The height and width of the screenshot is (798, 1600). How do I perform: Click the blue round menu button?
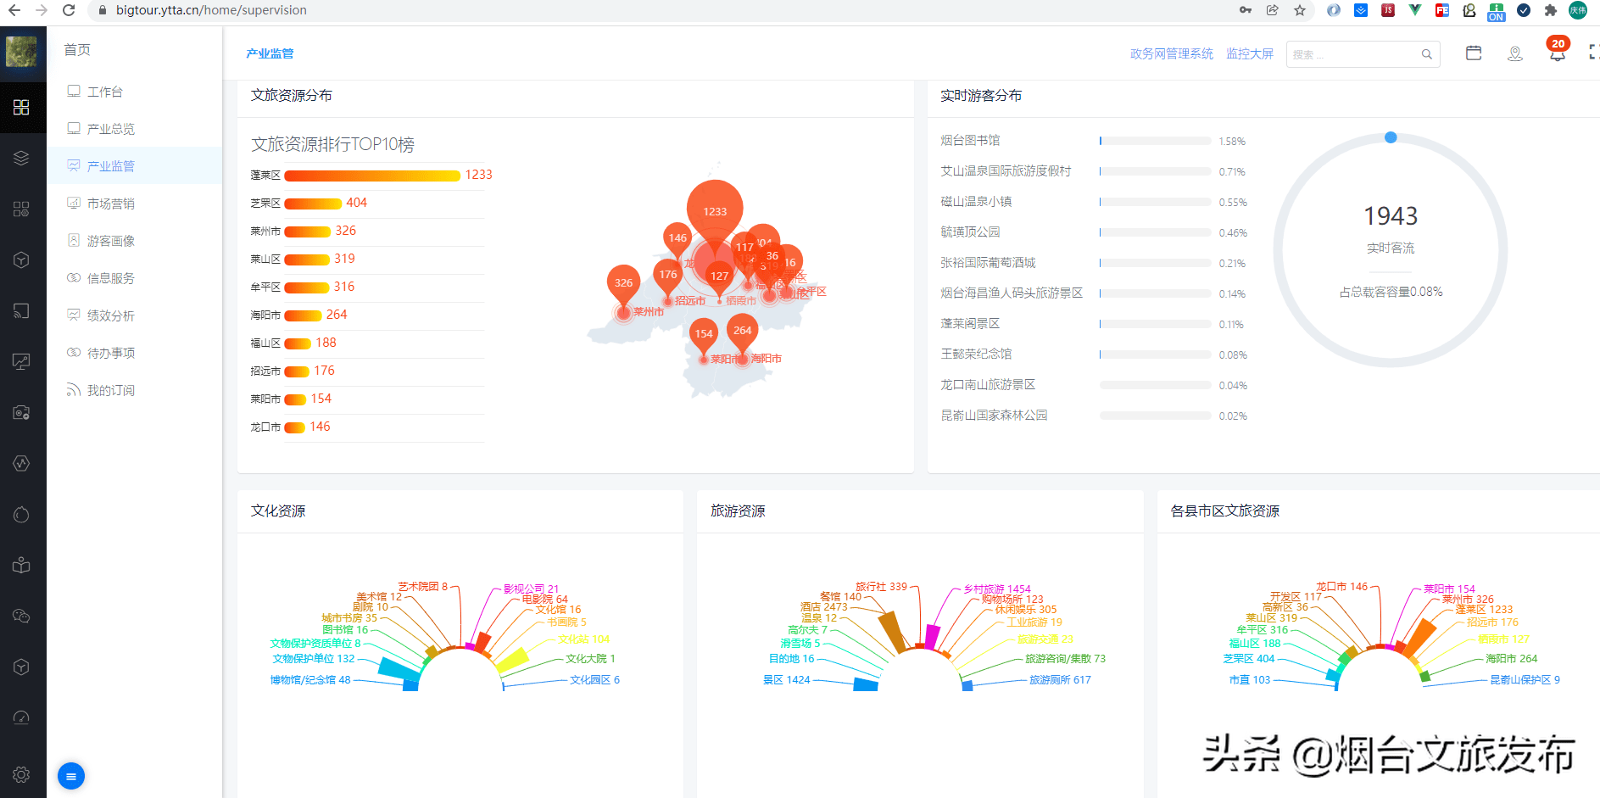pyautogui.click(x=71, y=776)
